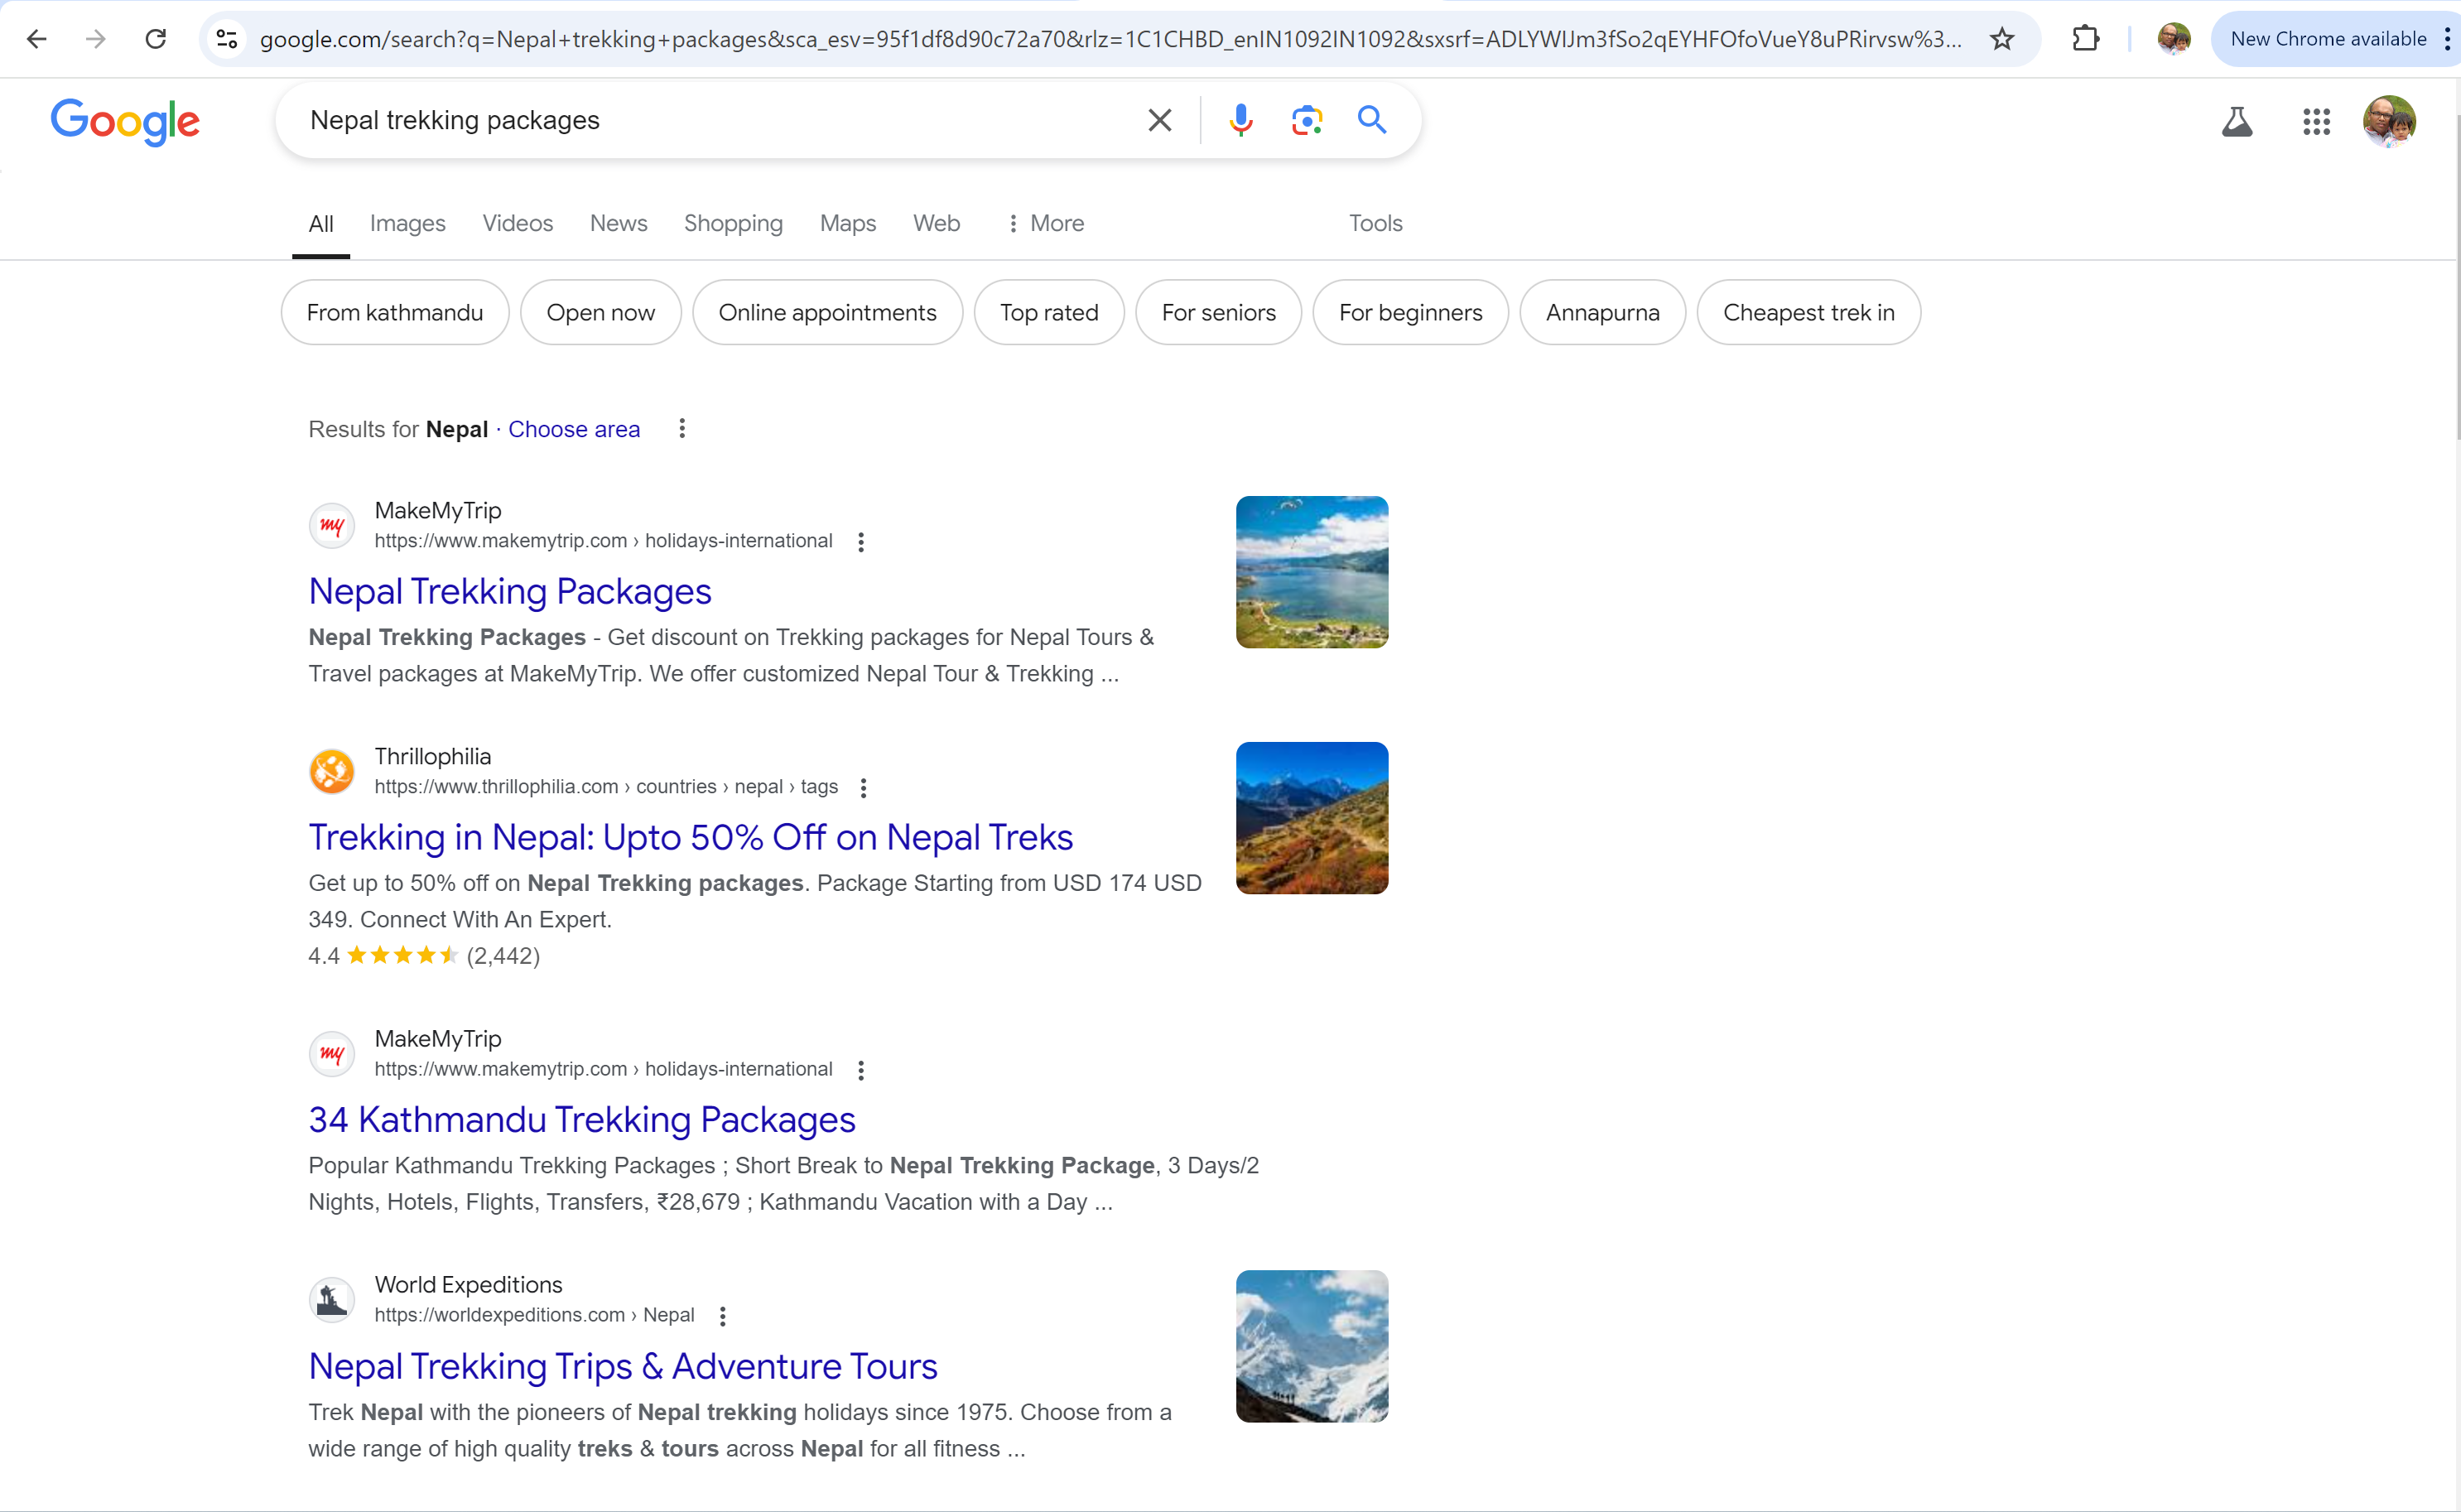Image resolution: width=2461 pixels, height=1512 pixels.
Task: Open the Google apps grid
Action: pos(2315,122)
